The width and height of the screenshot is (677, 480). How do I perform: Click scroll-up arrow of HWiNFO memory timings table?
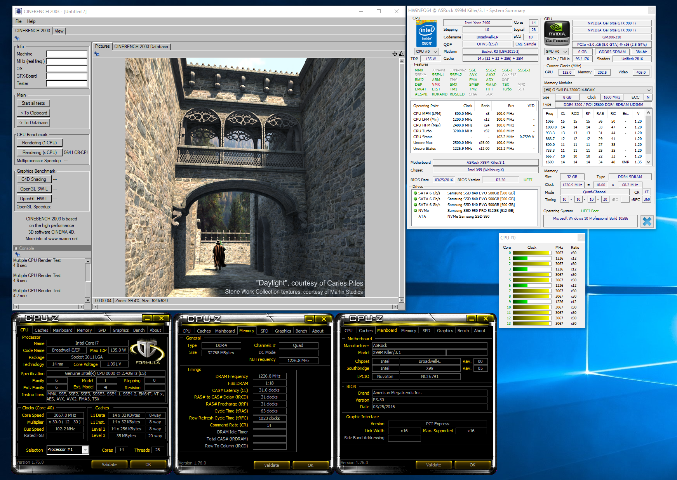tap(648, 113)
